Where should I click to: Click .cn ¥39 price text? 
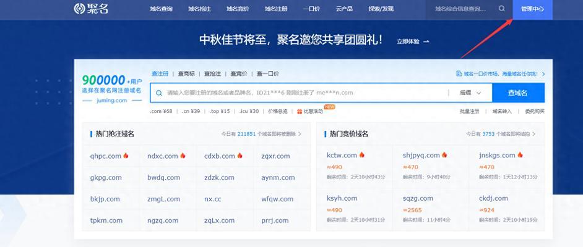(191, 111)
